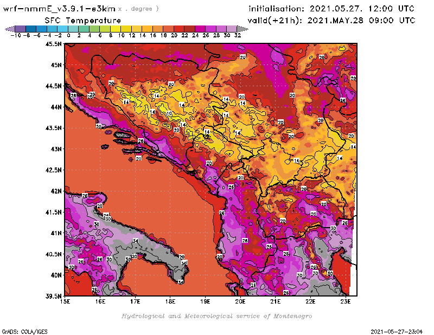Click the '44N' latitude axis label
Viewport: 434px width, 335px height.
[56, 107]
